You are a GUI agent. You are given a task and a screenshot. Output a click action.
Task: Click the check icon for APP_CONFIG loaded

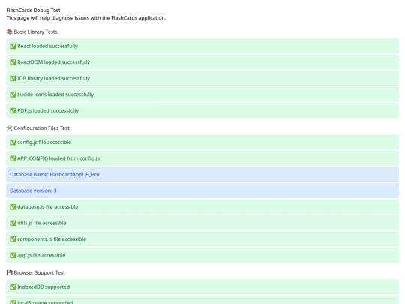(x=13, y=158)
